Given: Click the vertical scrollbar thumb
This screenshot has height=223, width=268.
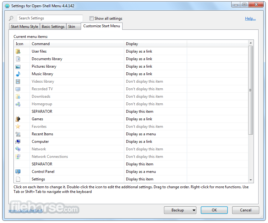Looking at the screenshot, I should click(251, 90).
